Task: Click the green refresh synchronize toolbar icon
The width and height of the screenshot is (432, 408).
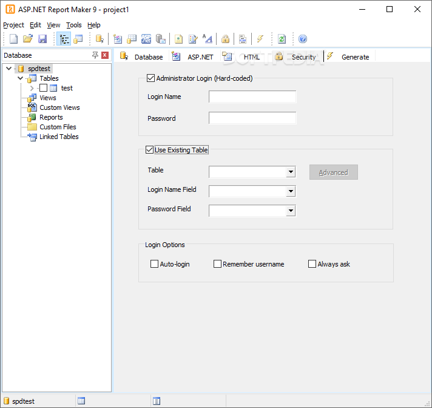Action: 282,39
